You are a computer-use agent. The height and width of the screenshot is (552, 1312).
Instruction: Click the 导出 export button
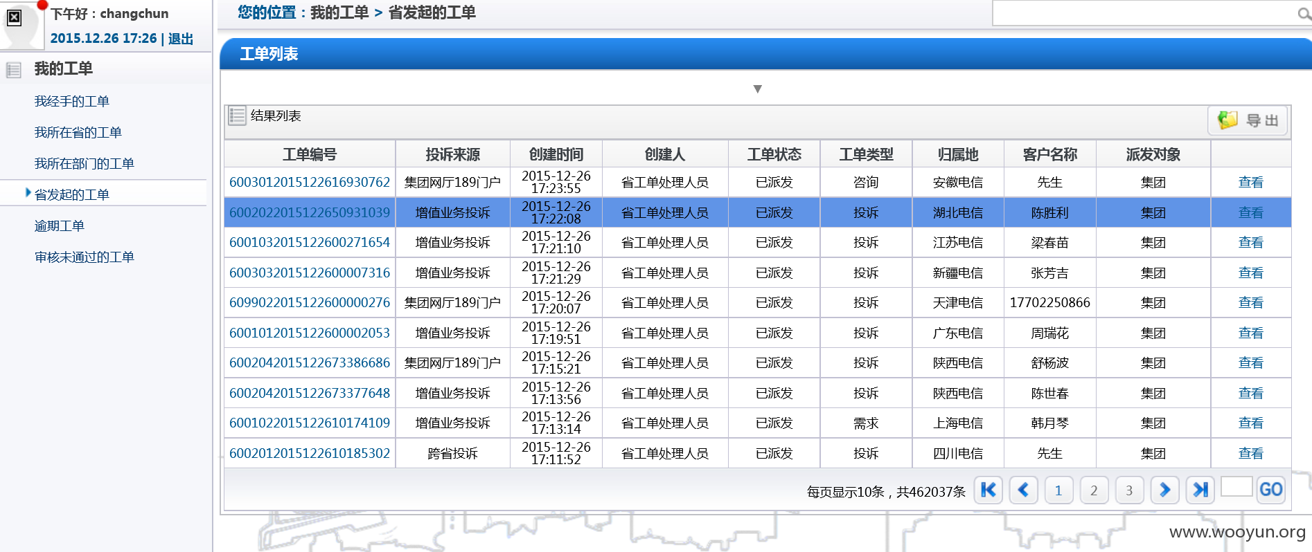tap(1248, 120)
